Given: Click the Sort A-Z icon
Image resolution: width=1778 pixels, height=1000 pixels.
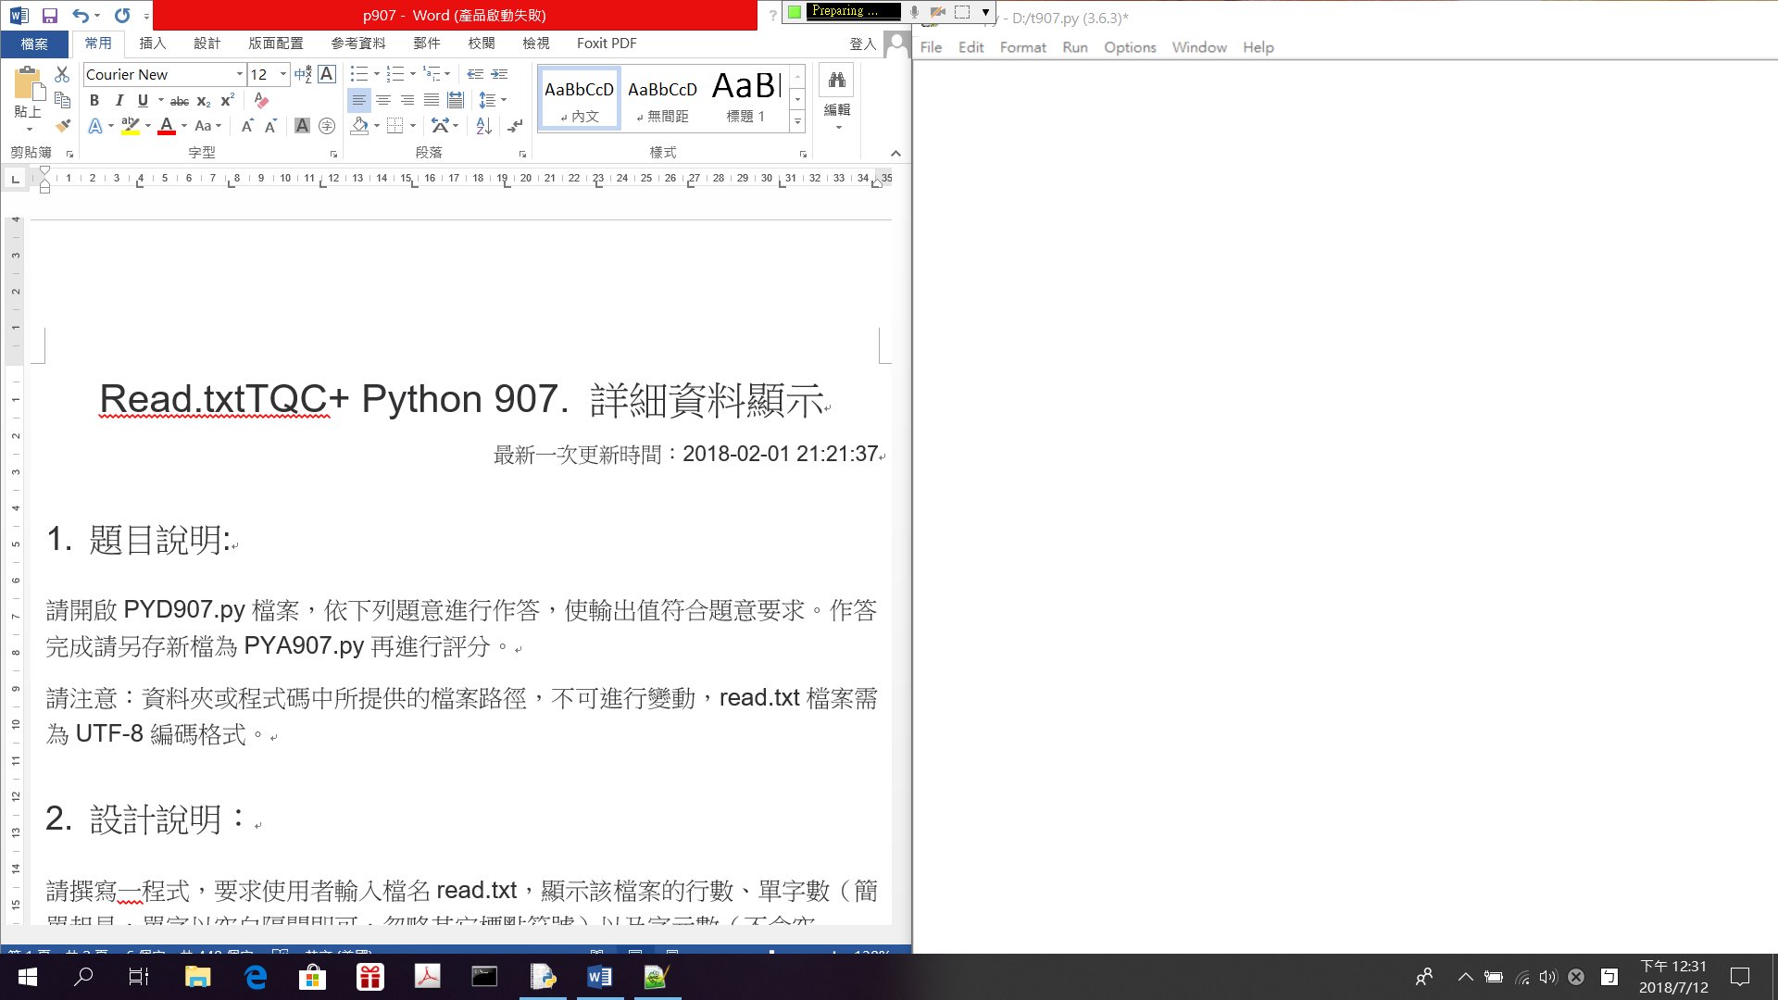Looking at the screenshot, I should (483, 125).
